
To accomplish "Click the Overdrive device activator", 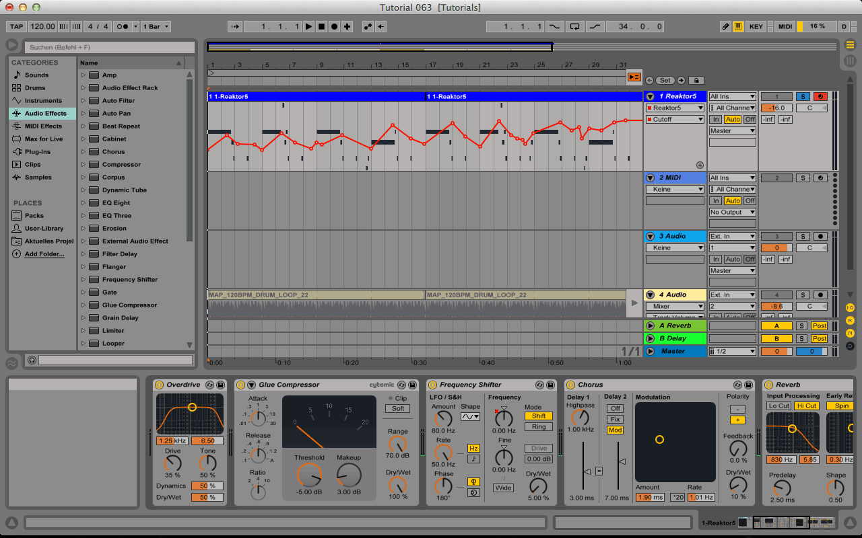I will click(x=159, y=385).
